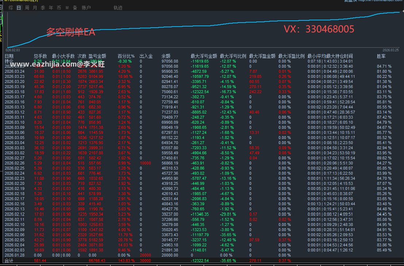Click max drawdown -12322.54 on 2026.03.18
Viewport: 404px width, 266px height.
tap(200, 92)
